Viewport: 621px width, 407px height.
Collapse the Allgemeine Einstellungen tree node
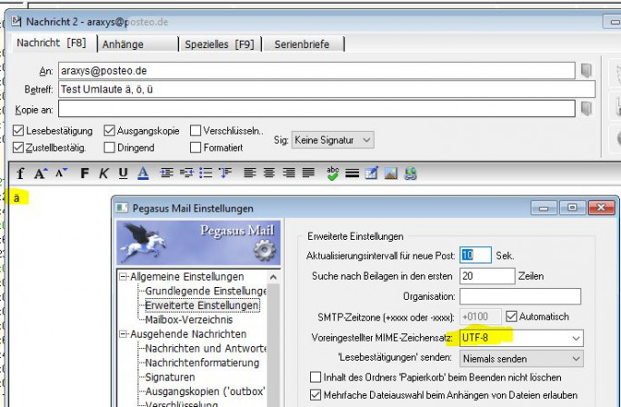point(123,276)
